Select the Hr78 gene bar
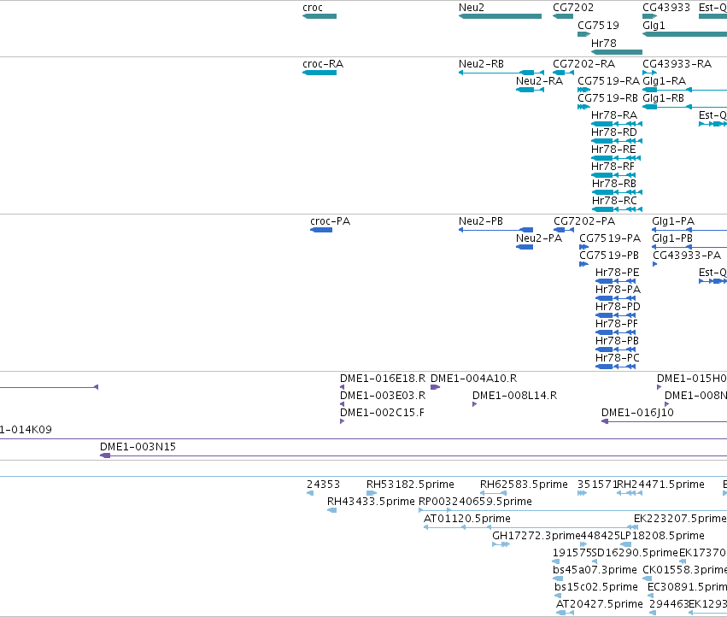This screenshot has width=727, height=617. [617, 52]
